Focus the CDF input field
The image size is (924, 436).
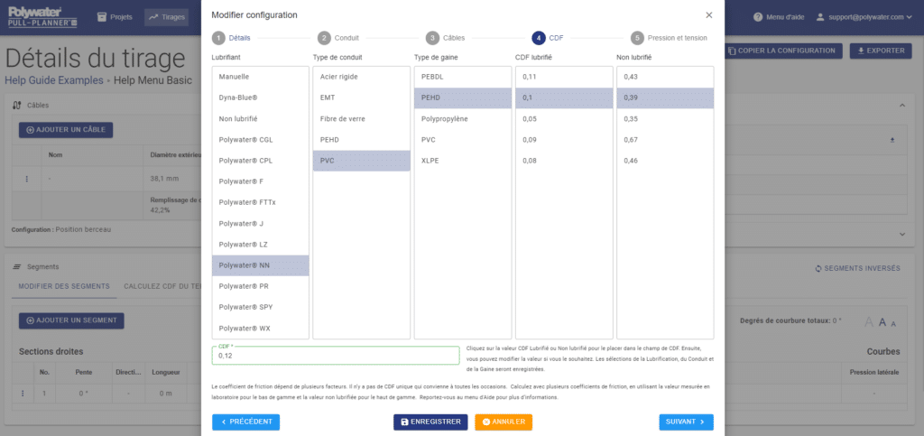pos(336,356)
